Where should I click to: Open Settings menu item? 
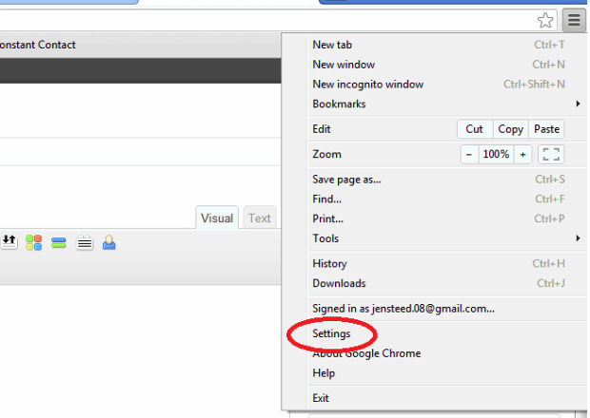(447, 333)
